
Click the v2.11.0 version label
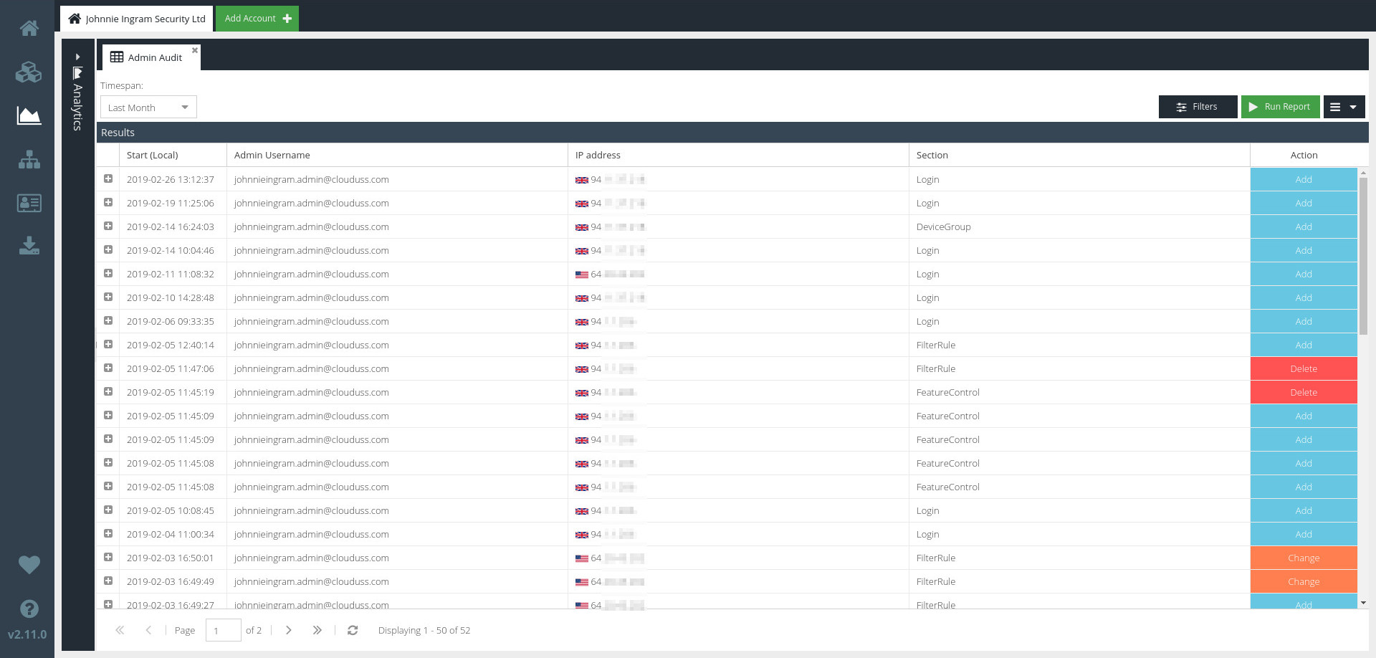[x=27, y=634]
